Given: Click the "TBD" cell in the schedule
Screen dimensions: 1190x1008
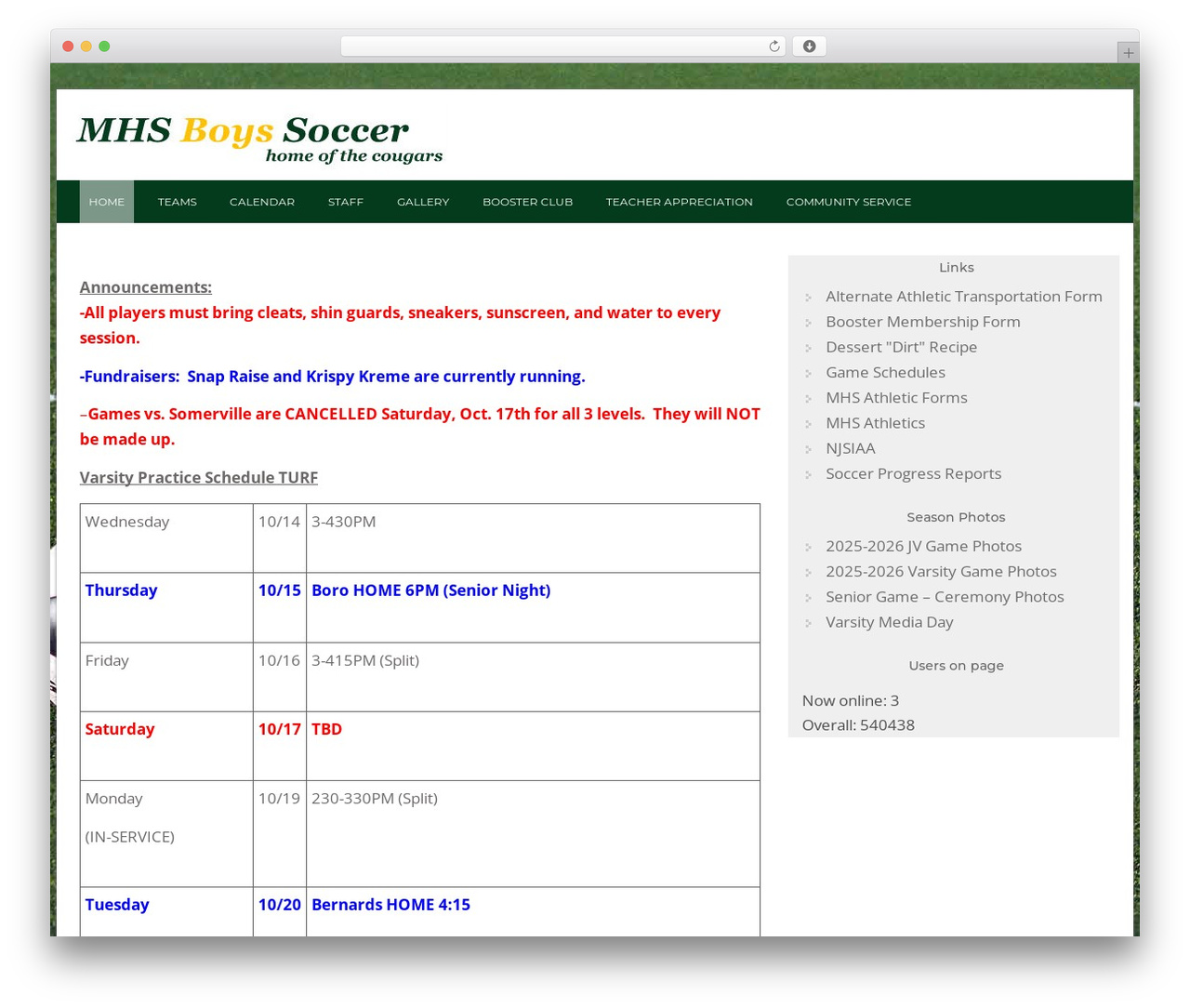Looking at the screenshot, I should click(x=533, y=747).
